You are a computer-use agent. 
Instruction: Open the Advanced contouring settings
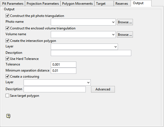coord(103,89)
